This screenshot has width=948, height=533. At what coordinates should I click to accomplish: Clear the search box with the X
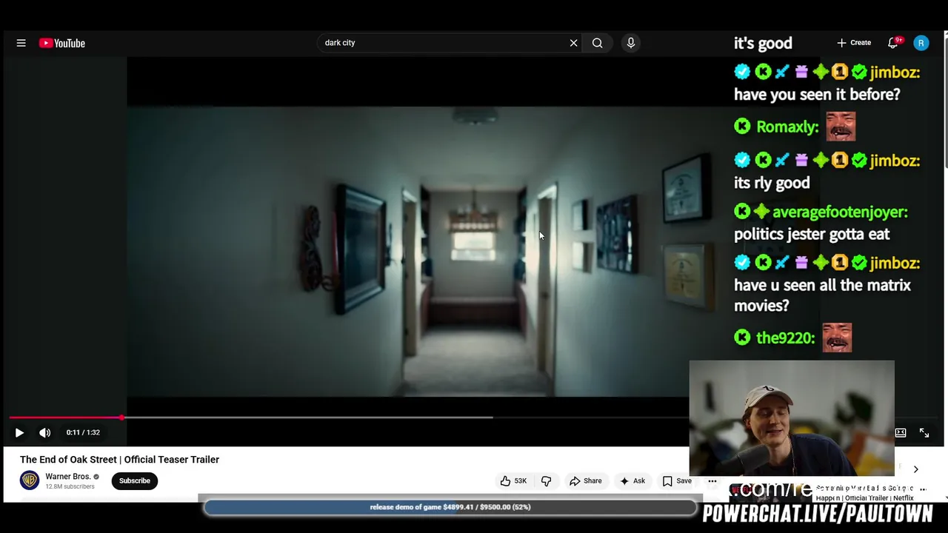coord(573,43)
